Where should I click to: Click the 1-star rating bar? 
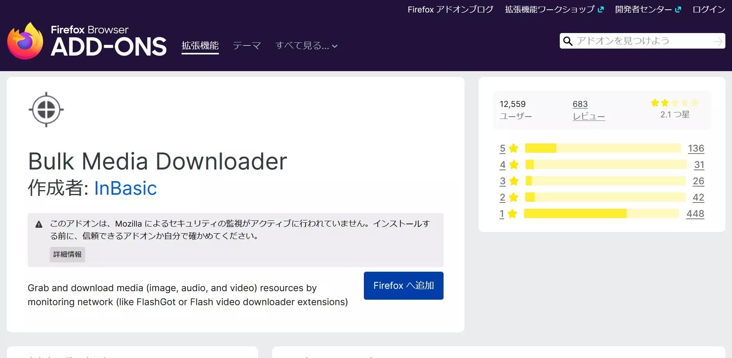pos(601,213)
